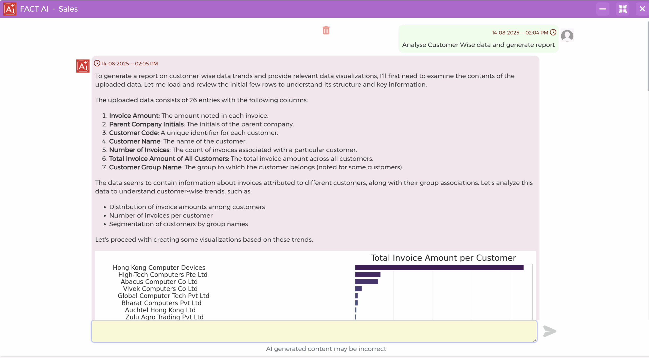Click 'Hong Kong Computer Devices' chart label
Viewport: 649px width, 358px height.
click(159, 267)
